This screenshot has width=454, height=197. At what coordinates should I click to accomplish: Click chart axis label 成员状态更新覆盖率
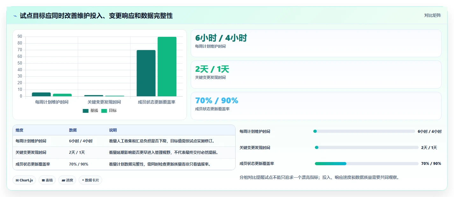pyautogui.click(x=157, y=102)
